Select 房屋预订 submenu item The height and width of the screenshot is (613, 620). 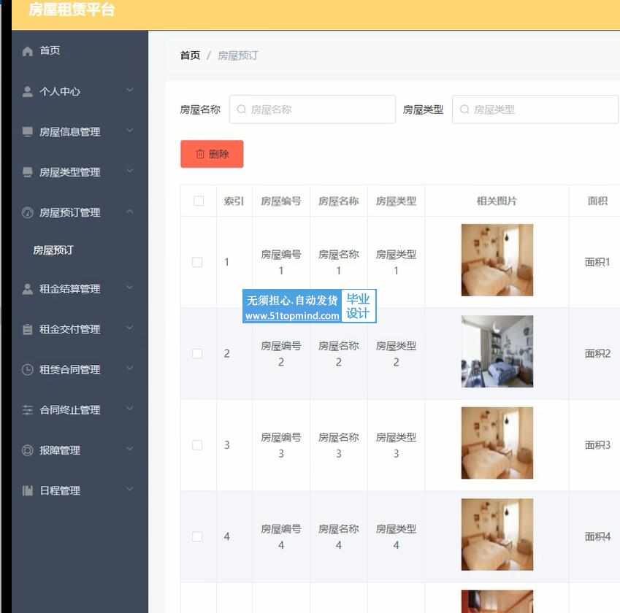point(53,250)
